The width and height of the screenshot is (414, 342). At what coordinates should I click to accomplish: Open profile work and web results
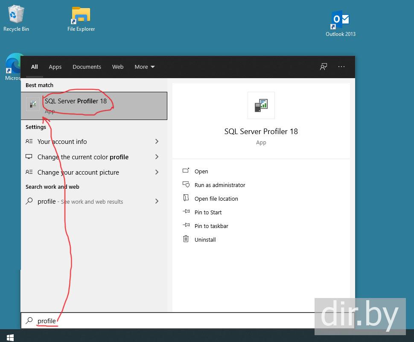pos(94,201)
